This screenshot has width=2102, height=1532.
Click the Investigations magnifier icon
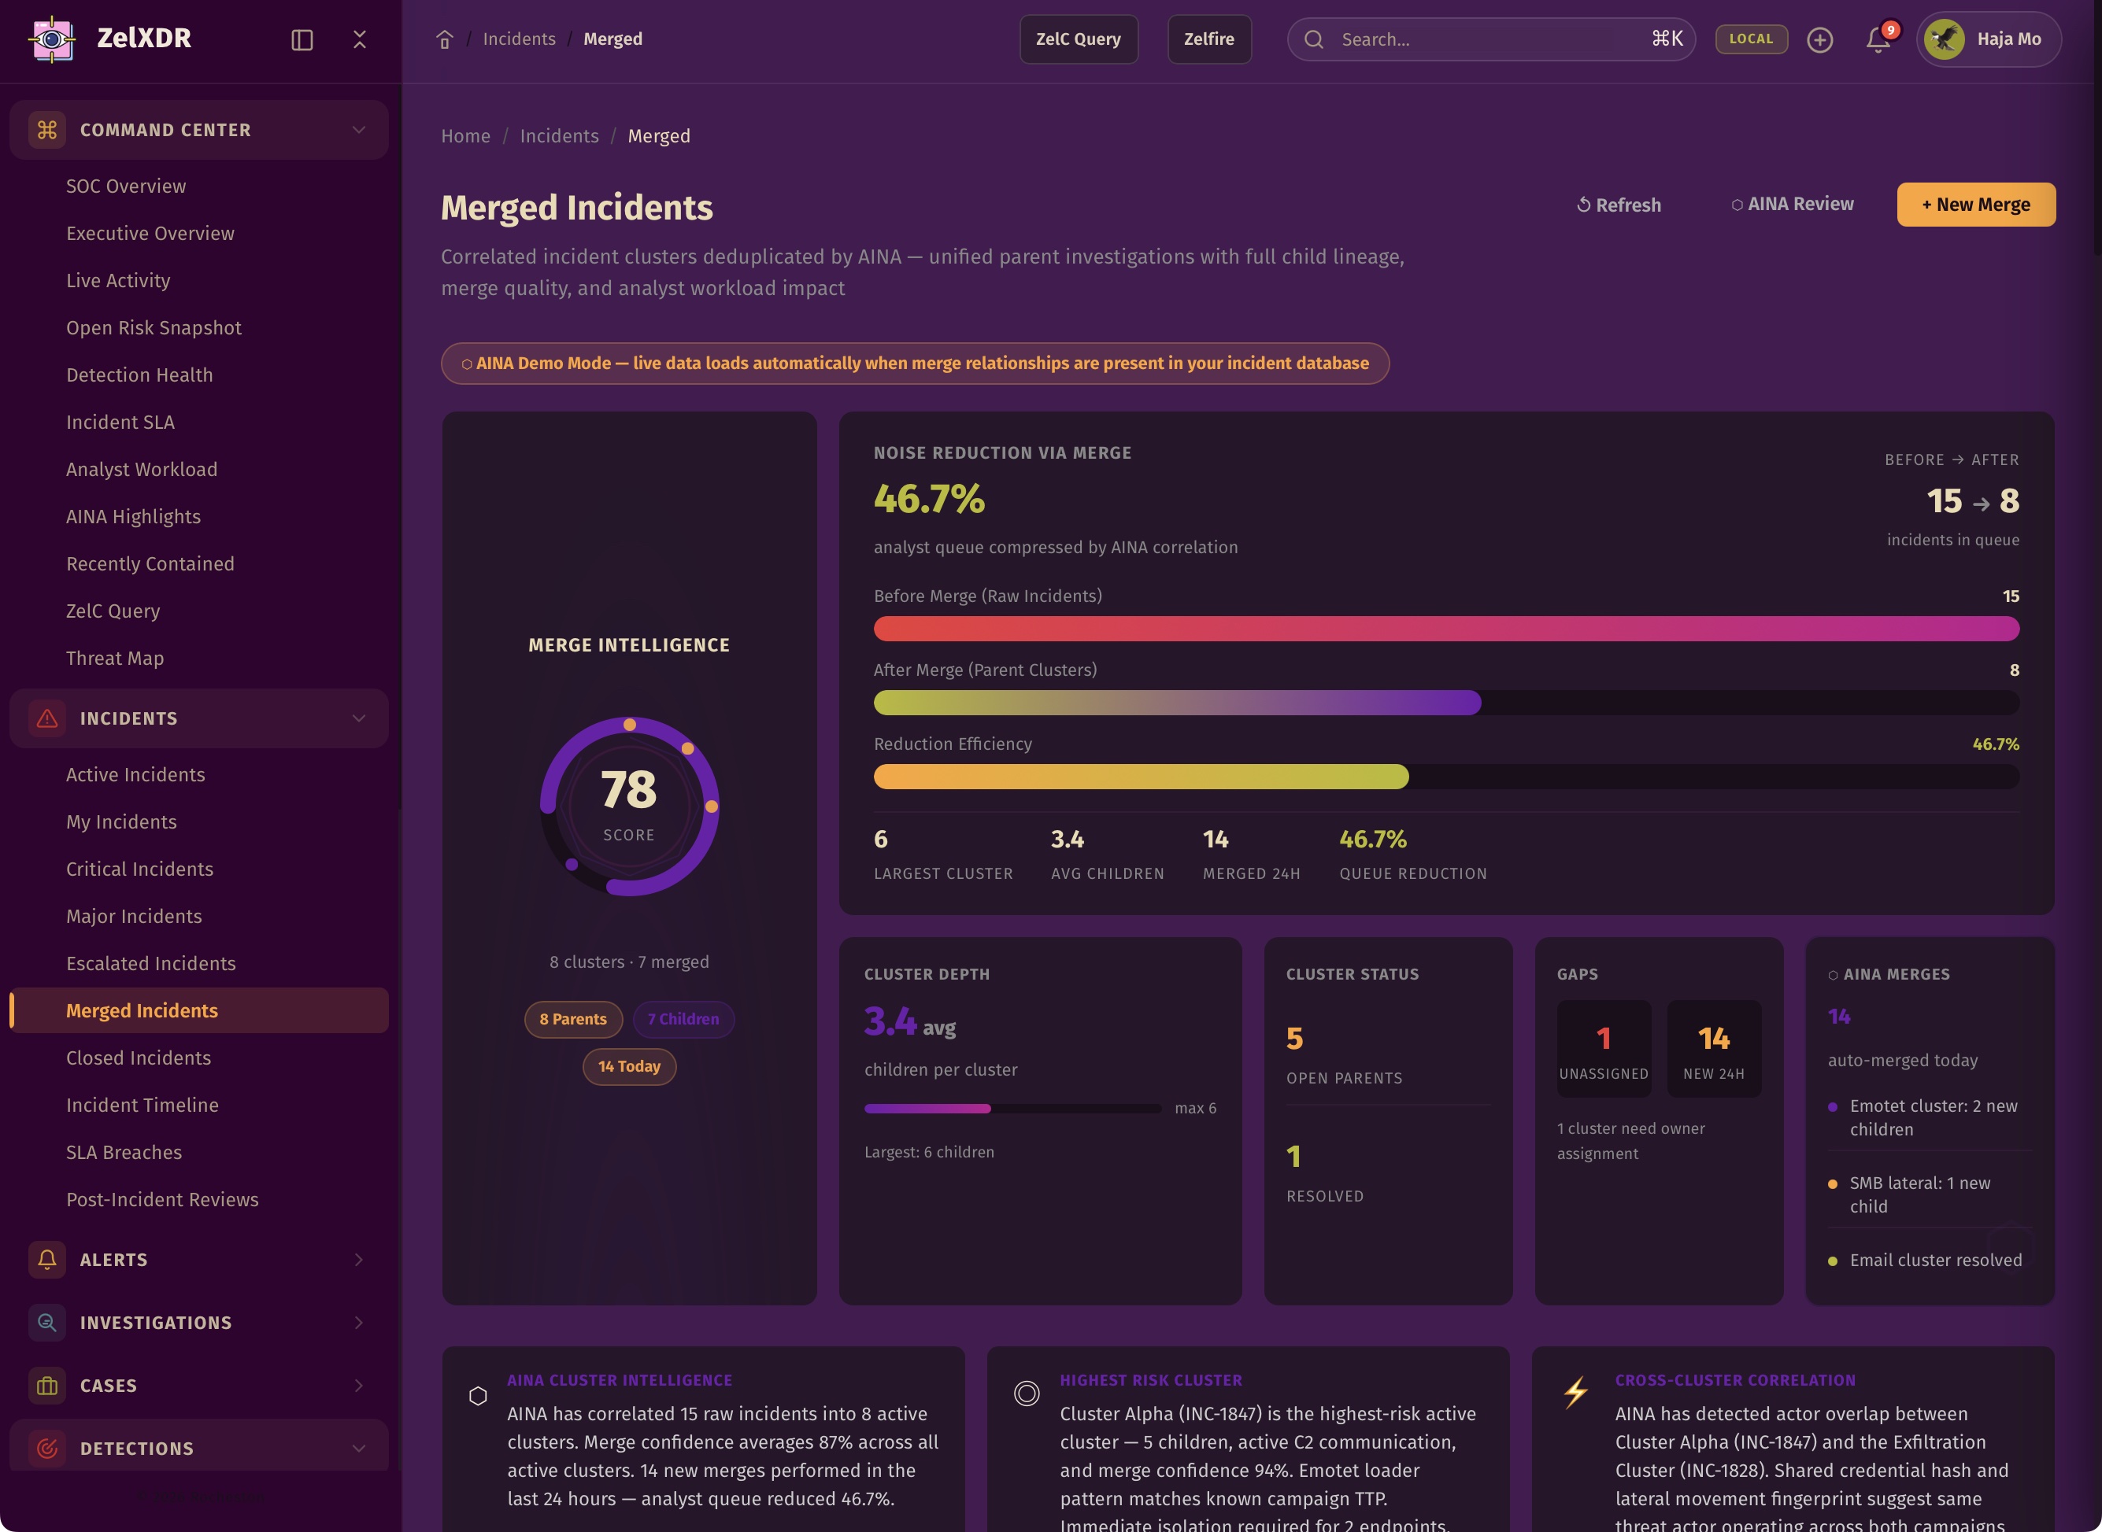[x=46, y=1323]
